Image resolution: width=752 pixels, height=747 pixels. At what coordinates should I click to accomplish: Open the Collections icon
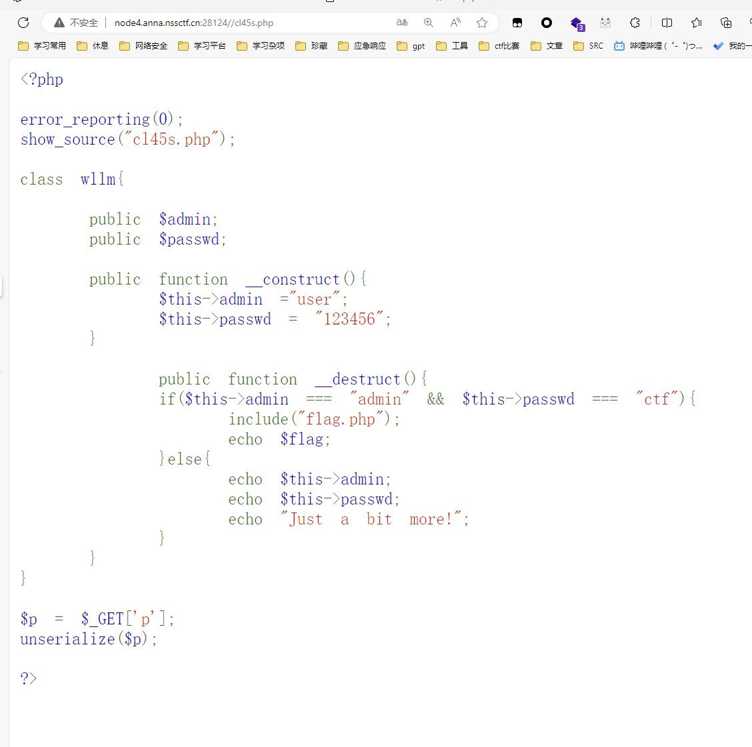tap(726, 23)
